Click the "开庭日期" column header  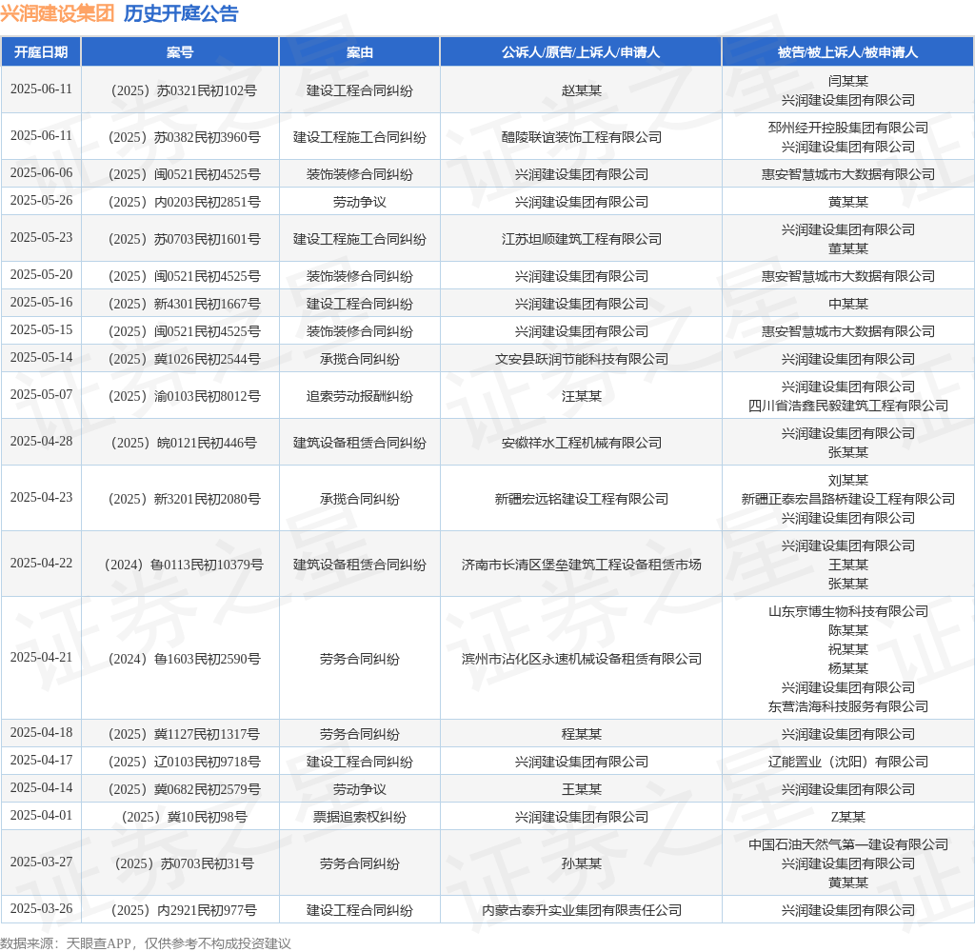[41, 52]
